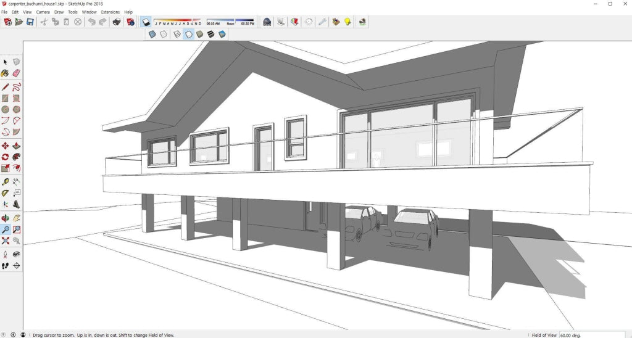Image resolution: width=632 pixels, height=338 pixels.
Task: Open the Edit menu
Action: click(15, 12)
